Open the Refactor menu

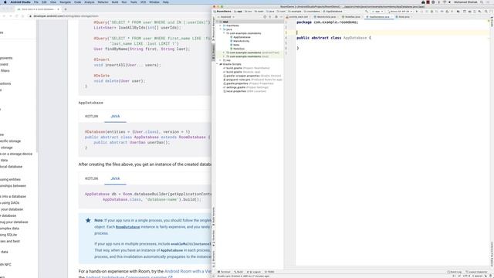point(103,2)
